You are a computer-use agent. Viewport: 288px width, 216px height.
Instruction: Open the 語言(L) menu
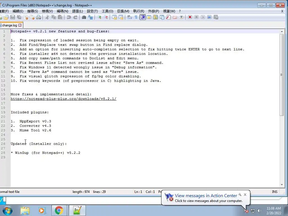(x=78, y=11)
